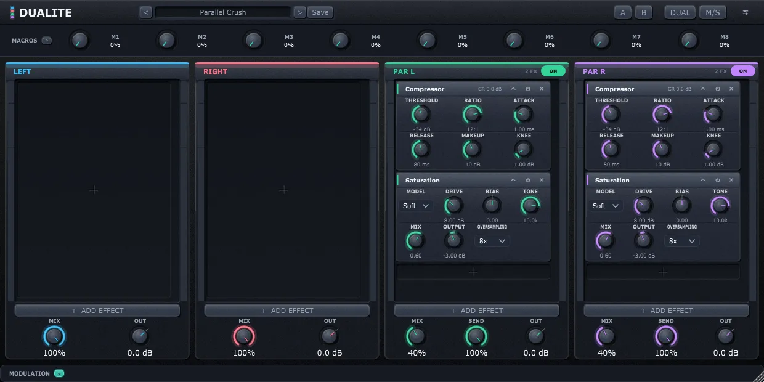Collapse the PAR L Compressor module
This screenshot has height=382, width=764.
pos(513,89)
